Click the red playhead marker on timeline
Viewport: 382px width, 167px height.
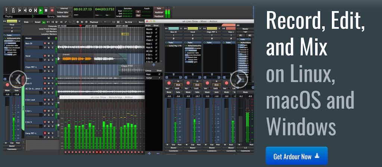tap(81, 26)
